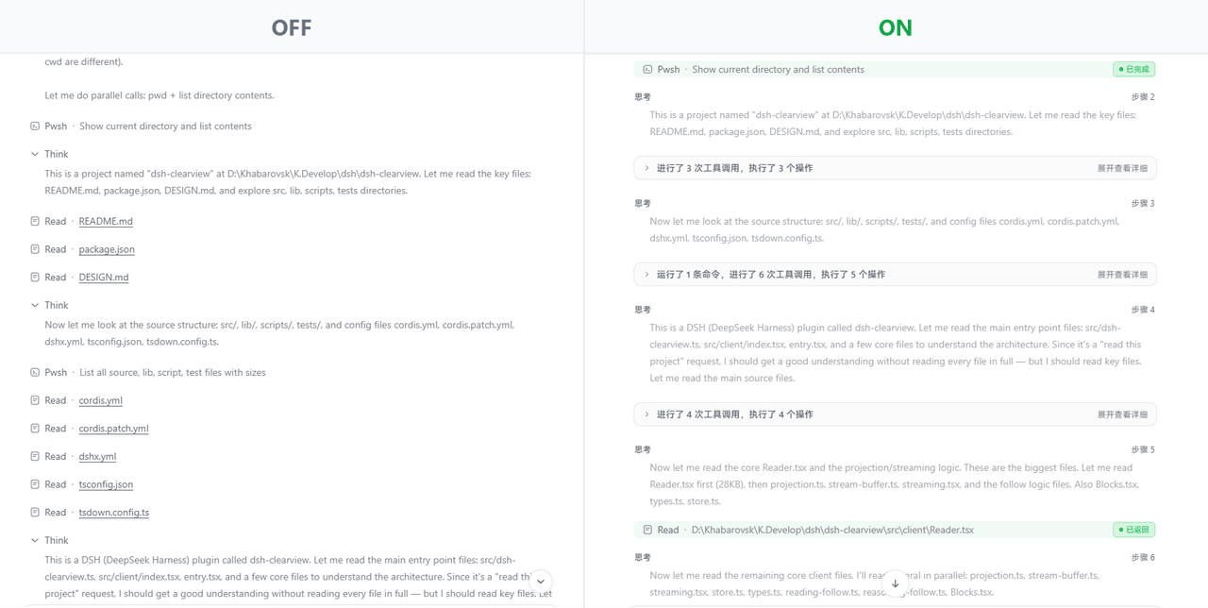Image resolution: width=1208 pixels, height=608 pixels.
Task: Click the Pwsh icon for 'List all source' command
Action: [35, 372]
